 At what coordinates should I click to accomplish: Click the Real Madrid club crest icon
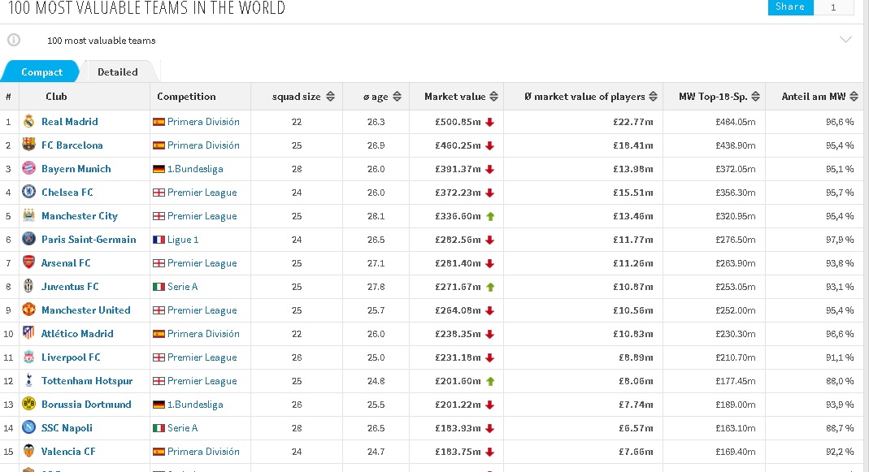28,121
